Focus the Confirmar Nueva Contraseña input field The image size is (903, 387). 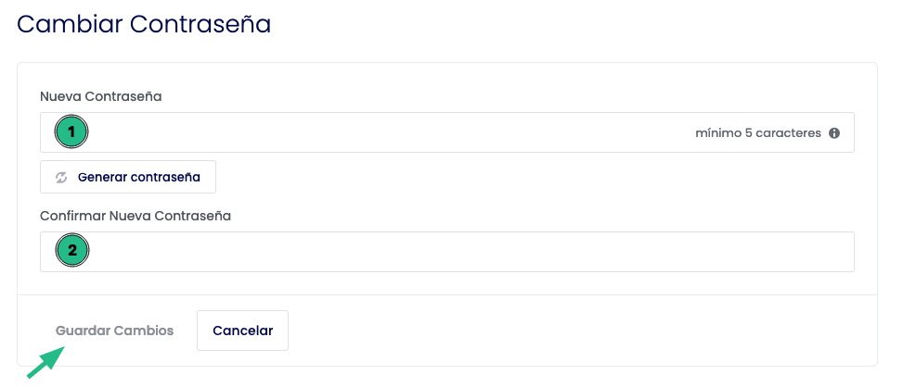pyautogui.click(x=447, y=252)
